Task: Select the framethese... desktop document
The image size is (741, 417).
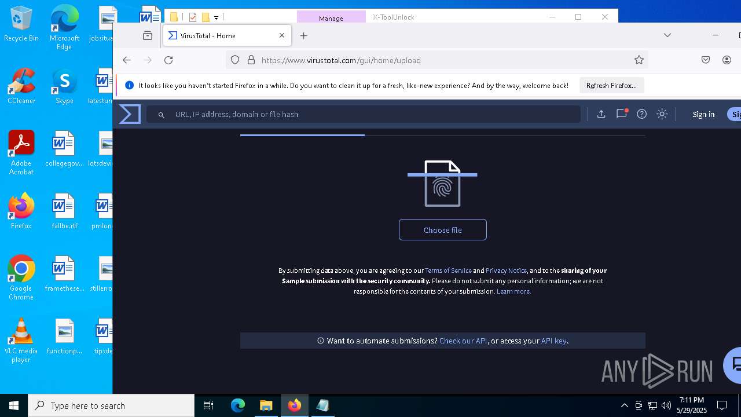Action: tap(64, 274)
